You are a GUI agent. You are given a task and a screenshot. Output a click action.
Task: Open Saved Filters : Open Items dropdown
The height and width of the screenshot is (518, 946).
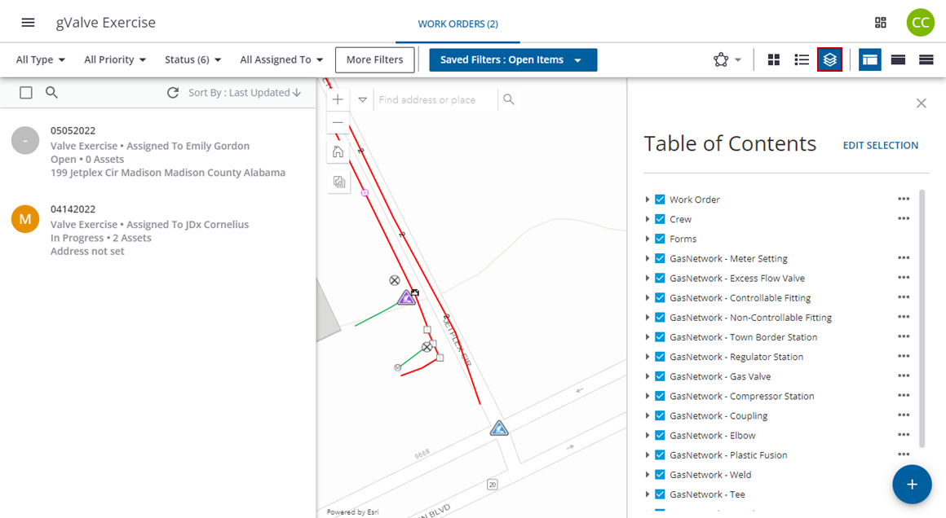(514, 59)
